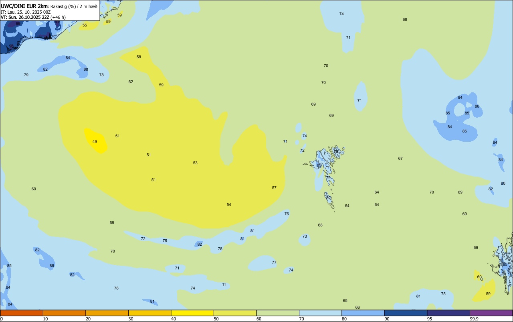
Task: Click the 99.9 legend tick label
Action: (474, 319)
